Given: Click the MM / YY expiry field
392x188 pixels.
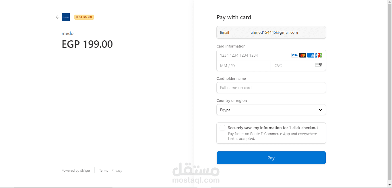Looking at the screenshot, I should point(243,66).
